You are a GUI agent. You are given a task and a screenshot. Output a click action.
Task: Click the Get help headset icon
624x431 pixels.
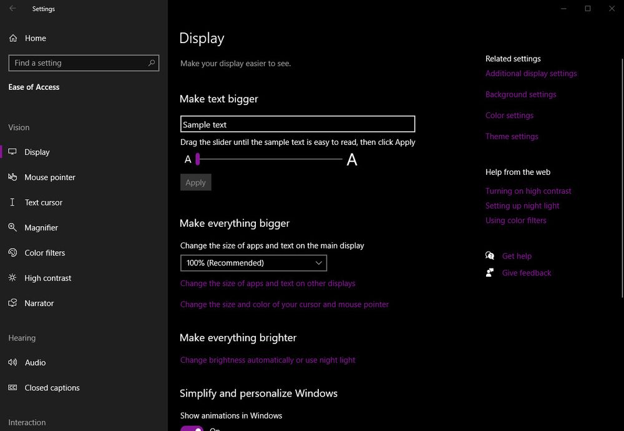coord(490,255)
